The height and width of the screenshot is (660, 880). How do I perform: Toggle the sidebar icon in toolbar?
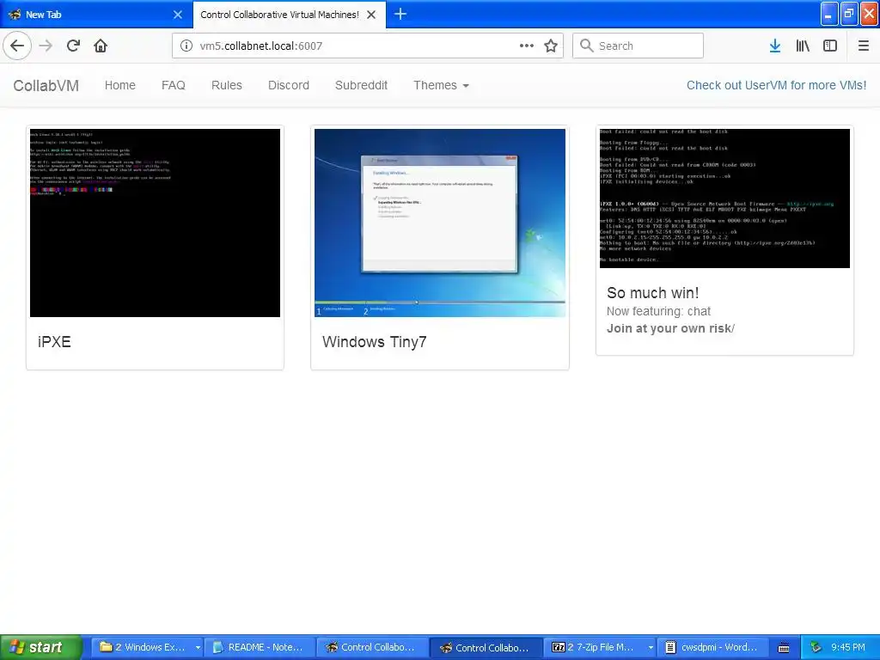coord(830,46)
